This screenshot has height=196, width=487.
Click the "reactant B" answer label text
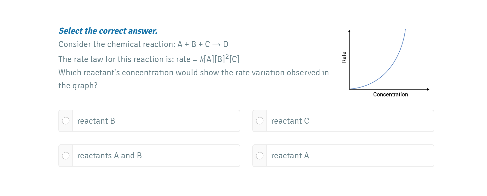click(x=96, y=121)
